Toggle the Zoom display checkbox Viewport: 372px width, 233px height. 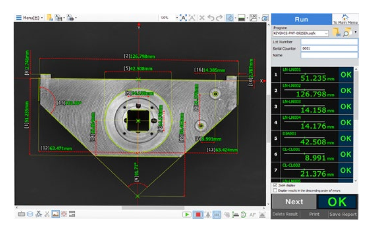[275, 185]
